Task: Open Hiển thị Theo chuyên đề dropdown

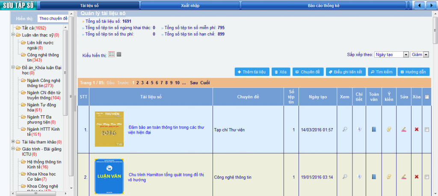Action: click(x=53, y=19)
